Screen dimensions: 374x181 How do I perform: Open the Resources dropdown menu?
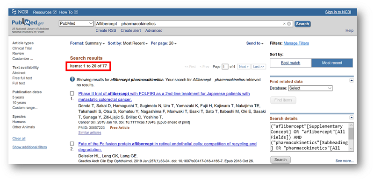click(x=44, y=12)
